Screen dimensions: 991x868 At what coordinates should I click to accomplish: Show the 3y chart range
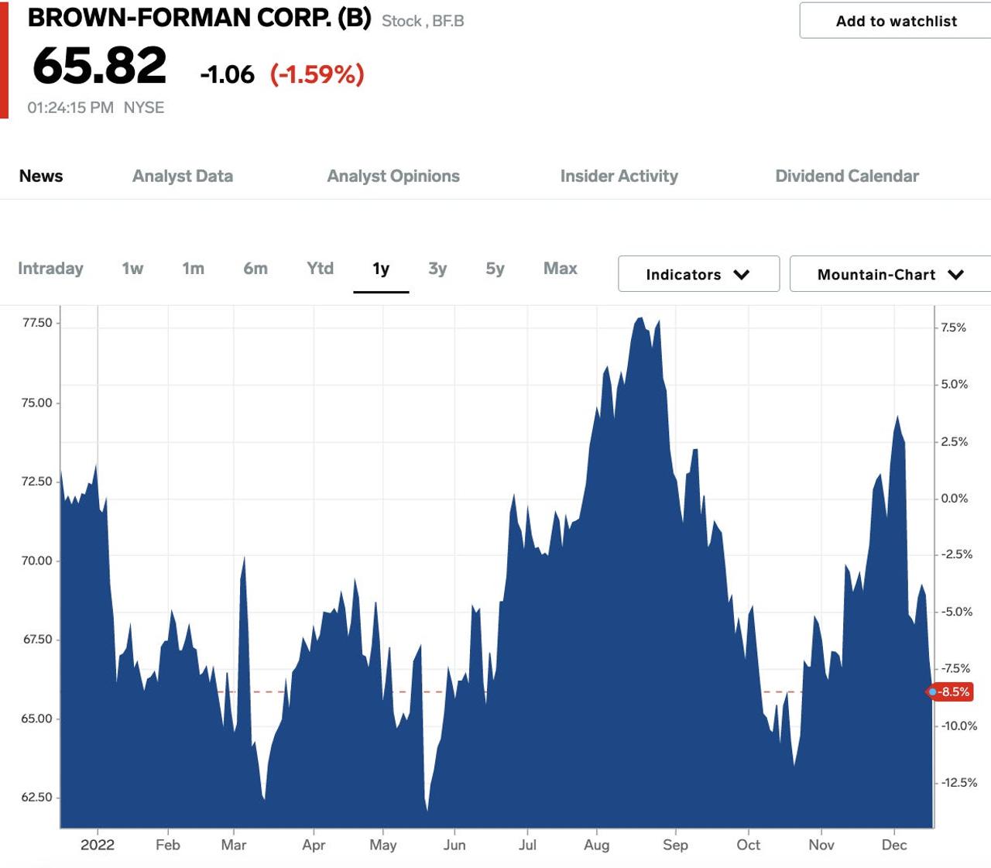437,269
